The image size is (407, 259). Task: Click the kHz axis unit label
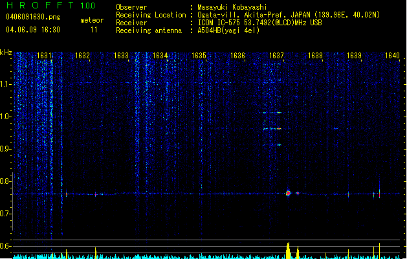(6, 52)
